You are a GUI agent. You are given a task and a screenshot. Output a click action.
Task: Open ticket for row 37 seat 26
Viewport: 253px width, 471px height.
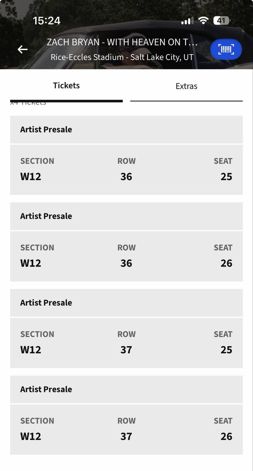[126, 429]
